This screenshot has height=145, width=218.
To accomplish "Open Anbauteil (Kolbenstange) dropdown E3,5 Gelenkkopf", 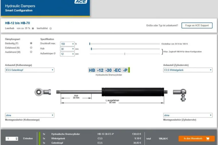I will (30, 70).
